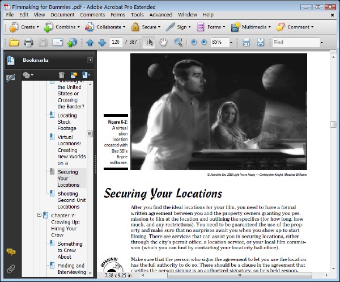Collapse the Chapter 7 bookmark tree
This screenshot has height=282, width=340.
(x=39, y=215)
